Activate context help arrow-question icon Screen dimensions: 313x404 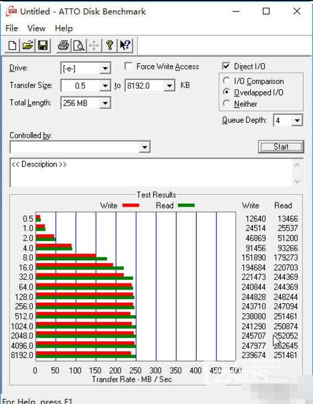125,45
